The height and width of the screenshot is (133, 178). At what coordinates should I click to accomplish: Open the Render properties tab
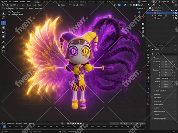point(148,54)
